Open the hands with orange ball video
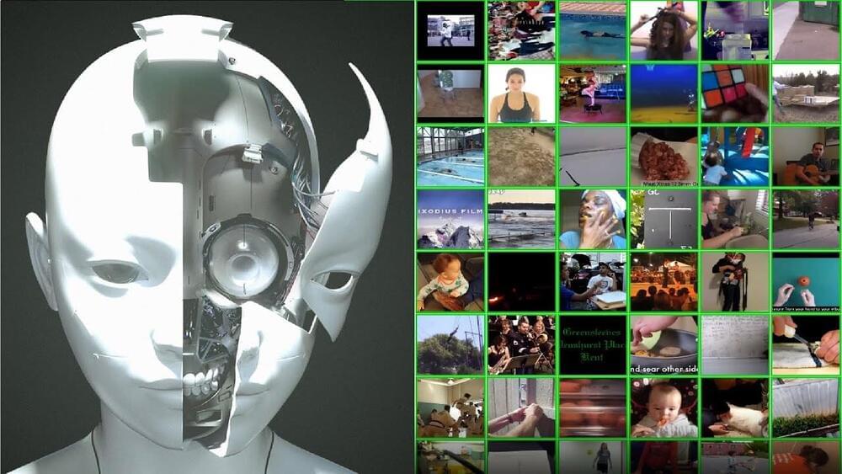842x474 pixels. coord(806,281)
